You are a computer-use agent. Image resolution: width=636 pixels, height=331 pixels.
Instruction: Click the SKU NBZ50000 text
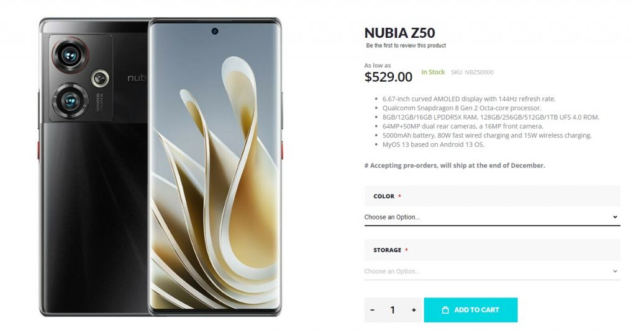(x=472, y=73)
